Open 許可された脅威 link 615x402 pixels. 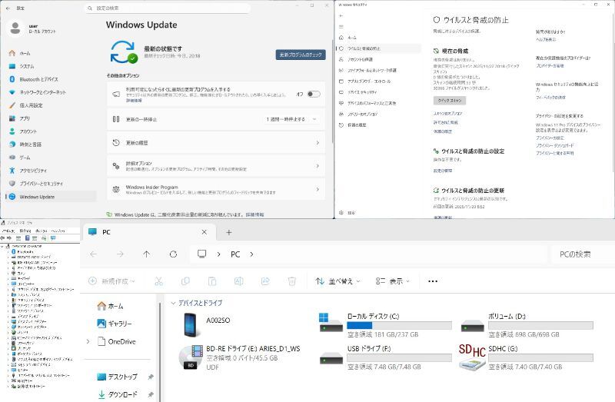point(446,122)
